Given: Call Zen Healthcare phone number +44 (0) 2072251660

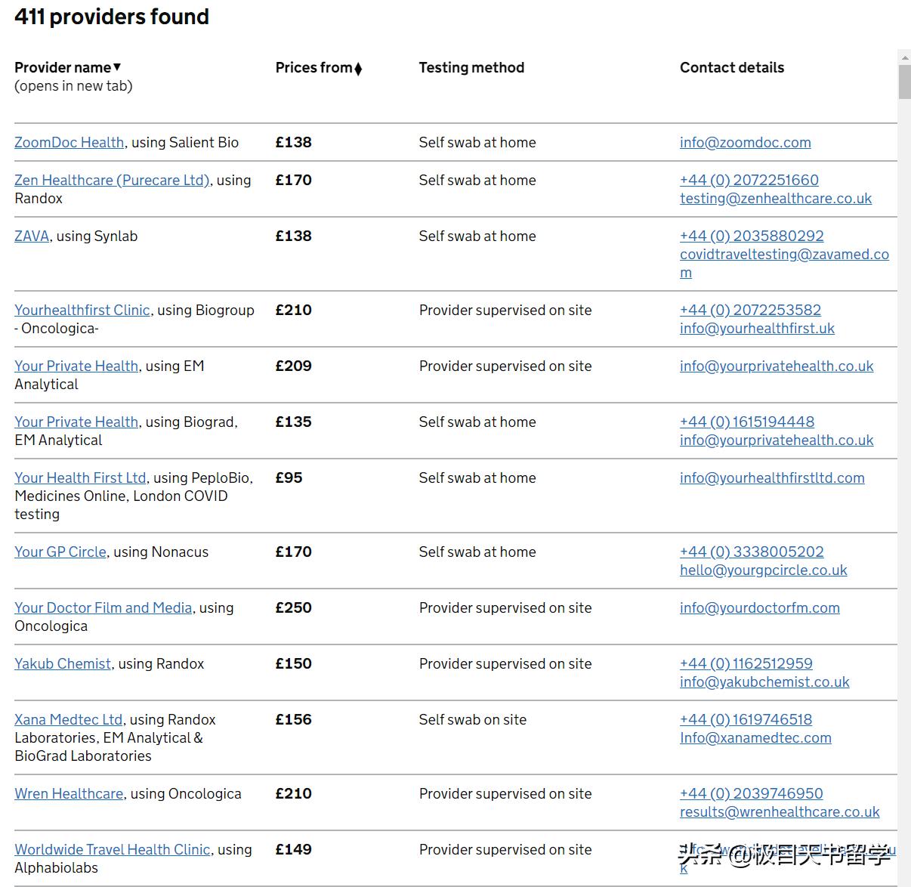Looking at the screenshot, I should coord(749,180).
